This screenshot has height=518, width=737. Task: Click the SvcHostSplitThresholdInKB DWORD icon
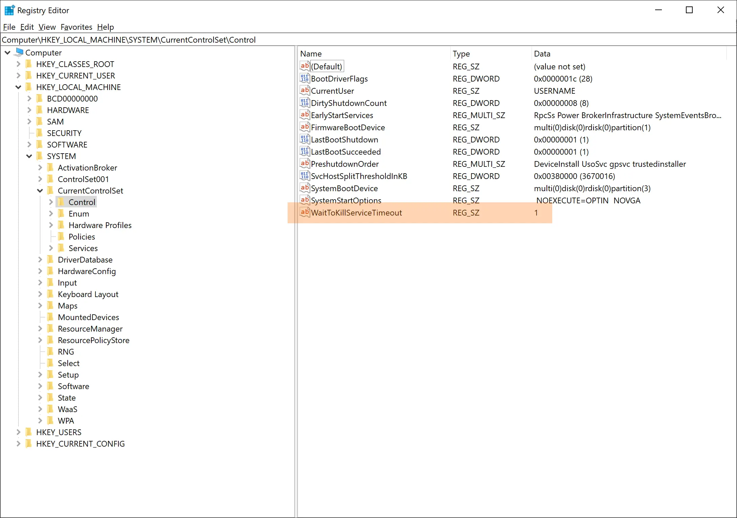tap(305, 176)
